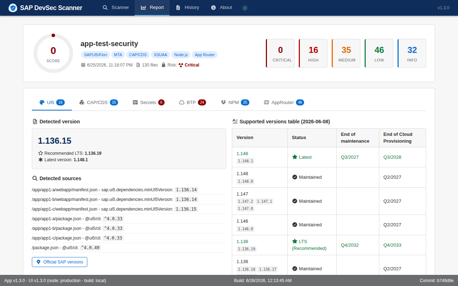Click the checkmark icon in the 1.147 row

(x=295, y=201)
